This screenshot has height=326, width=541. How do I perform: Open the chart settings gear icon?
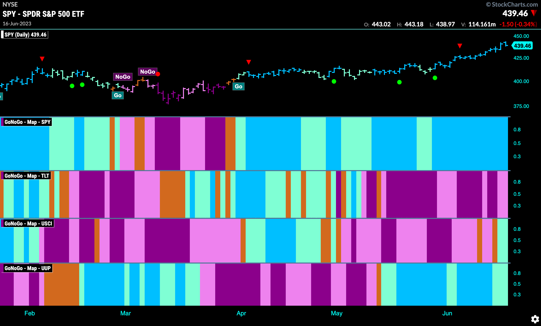[x=535, y=319]
